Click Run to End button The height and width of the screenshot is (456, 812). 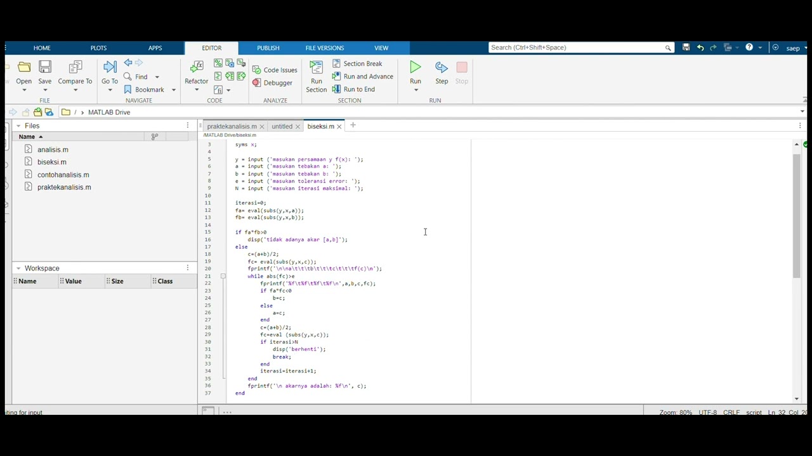pyautogui.click(x=353, y=89)
